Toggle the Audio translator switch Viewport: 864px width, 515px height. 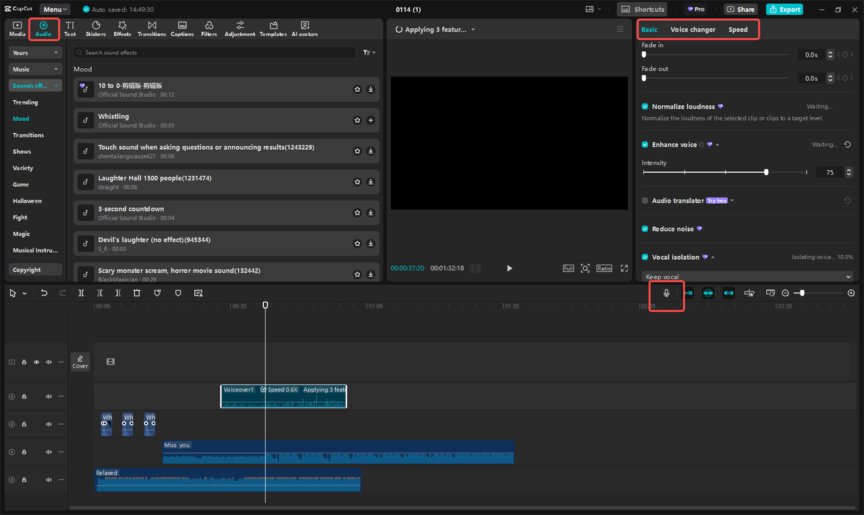[x=645, y=200]
